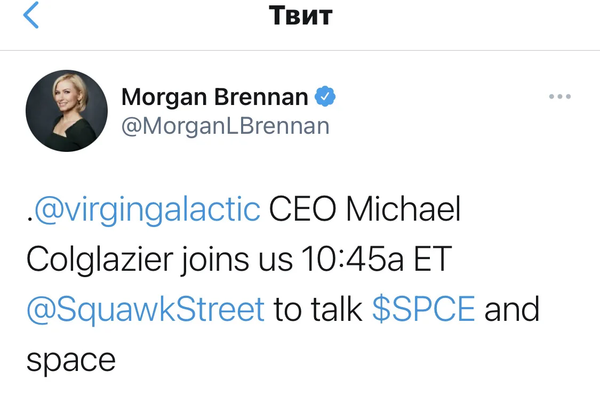Open the @virgingalactic mention
The width and height of the screenshot is (600, 412).
pos(147,209)
